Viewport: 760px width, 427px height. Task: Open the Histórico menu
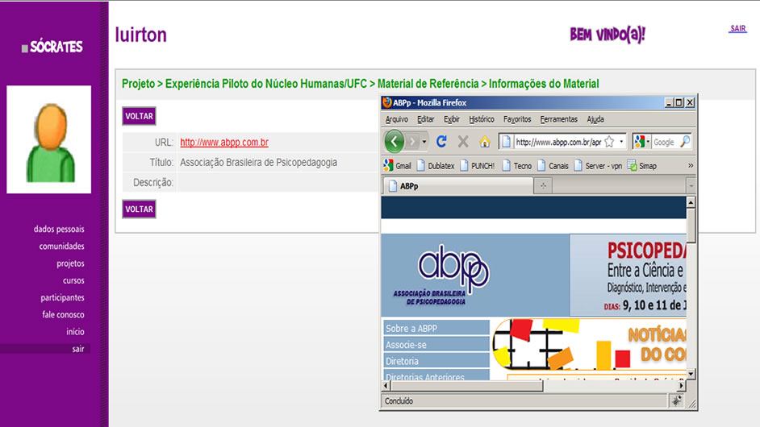click(x=481, y=119)
